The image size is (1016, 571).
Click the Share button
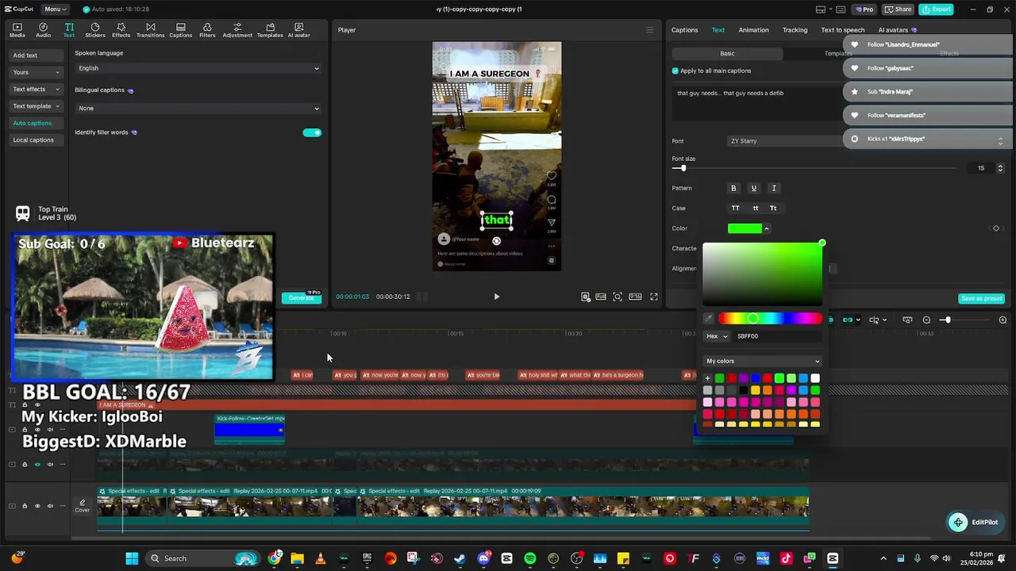coord(898,10)
